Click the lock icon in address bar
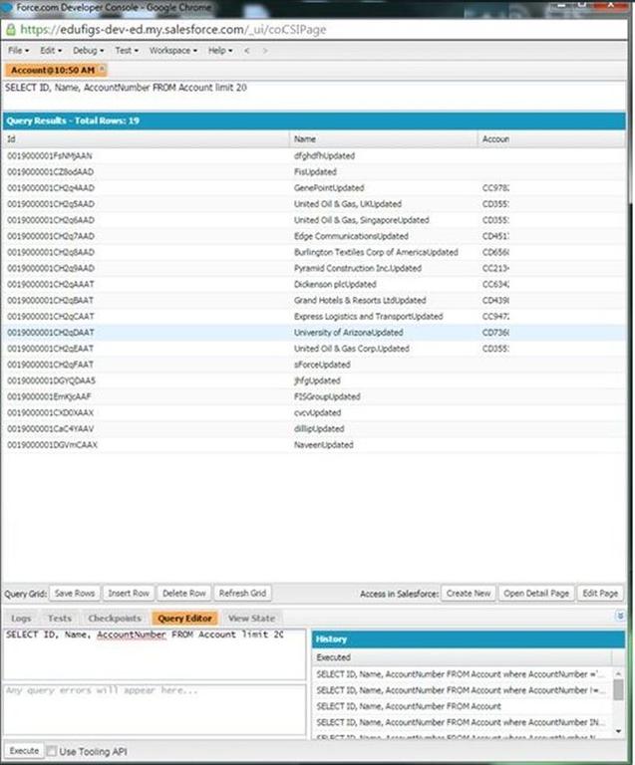The width and height of the screenshot is (635, 765). (11, 29)
